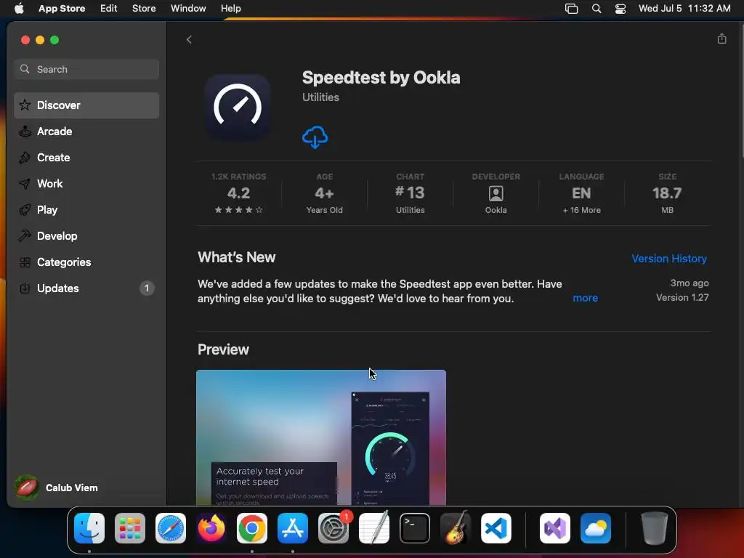
Task: Click the Utilities category under app title
Action: (x=320, y=97)
